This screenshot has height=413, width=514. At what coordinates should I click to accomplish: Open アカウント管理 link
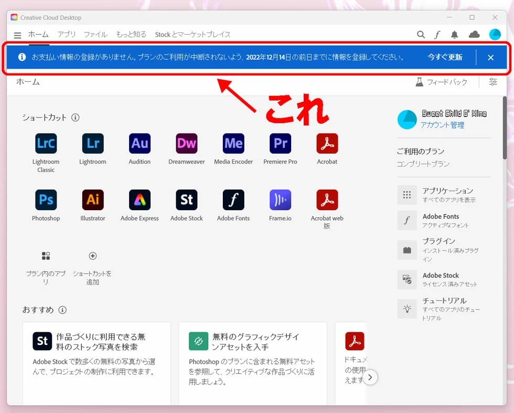click(442, 125)
